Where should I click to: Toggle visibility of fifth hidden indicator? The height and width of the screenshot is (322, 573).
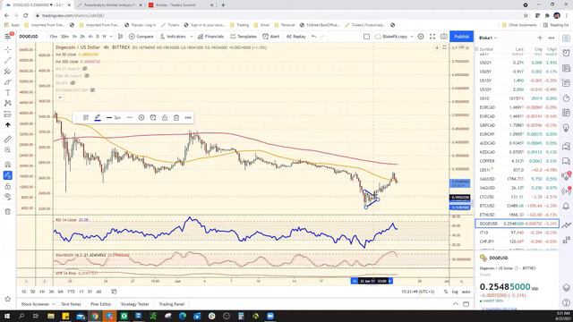73,83
